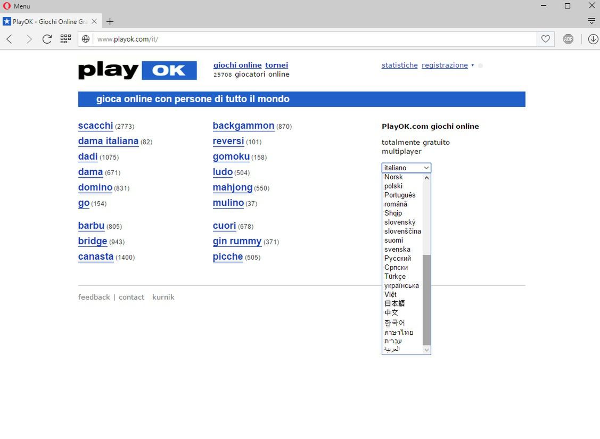The height and width of the screenshot is (439, 600).
Task: Select svenska language option
Action: tap(402, 250)
